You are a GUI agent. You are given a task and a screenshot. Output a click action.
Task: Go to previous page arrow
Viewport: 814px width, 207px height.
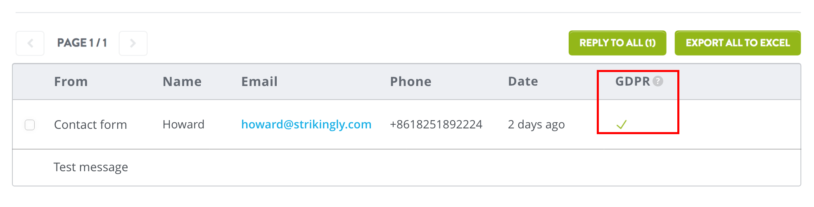pyautogui.click(x=30, y=43)
